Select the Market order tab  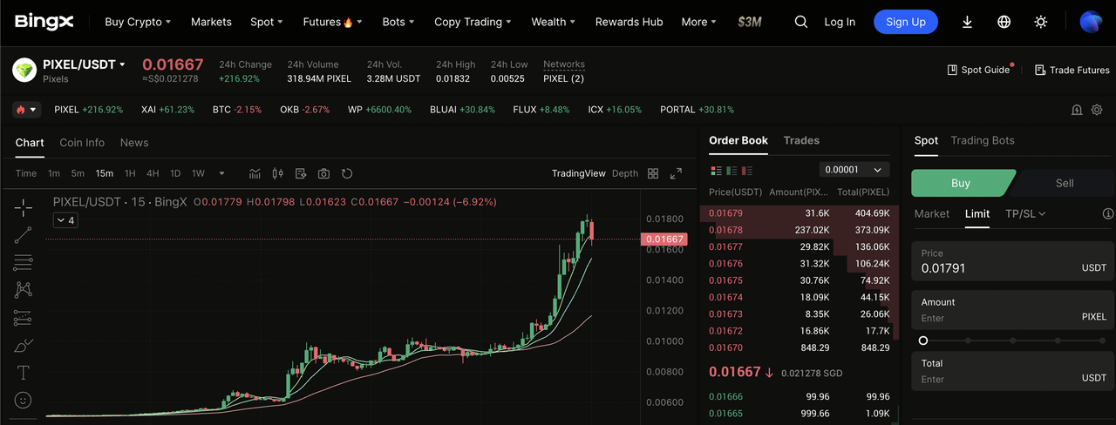(x=932, y=213)
